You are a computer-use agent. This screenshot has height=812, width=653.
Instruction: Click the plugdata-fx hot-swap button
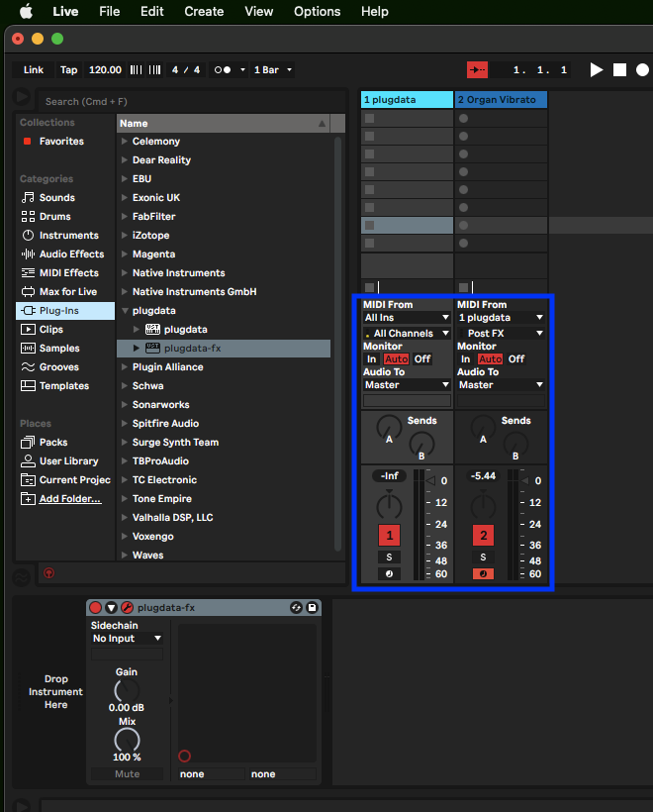(x=296, y=607)
